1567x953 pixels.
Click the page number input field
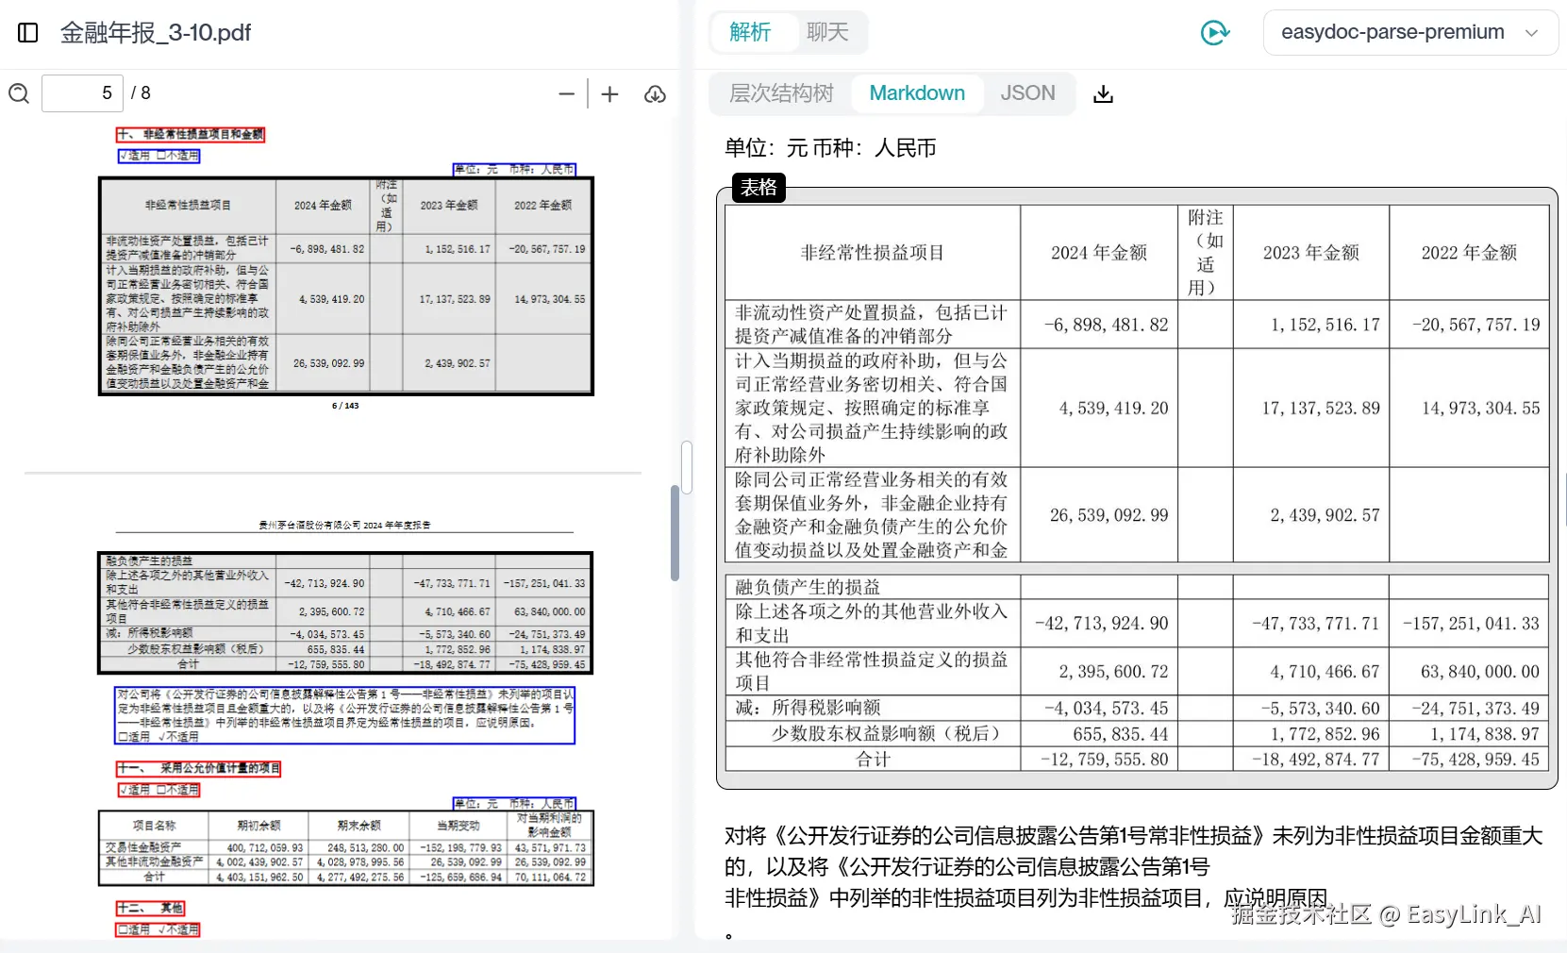(x=83, y=93)
